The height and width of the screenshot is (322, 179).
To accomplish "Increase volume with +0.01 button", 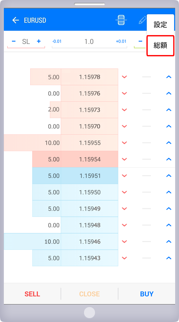I will pos(121,41).
